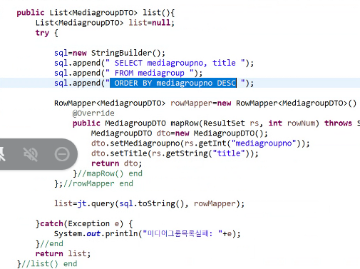This screenshot has width=360, height=269.
Task: Click the StringBuilder class name
Action: pyautogui.click(x=121, y=53)
